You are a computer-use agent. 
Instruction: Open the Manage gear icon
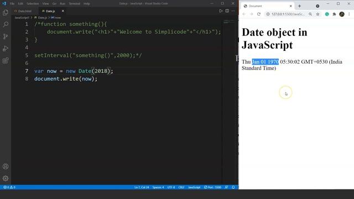[x=6, y=179]
